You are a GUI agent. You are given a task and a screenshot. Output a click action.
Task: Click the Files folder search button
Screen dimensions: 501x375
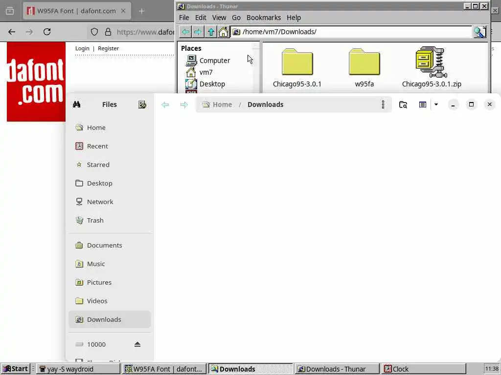(x=403, y=104)
